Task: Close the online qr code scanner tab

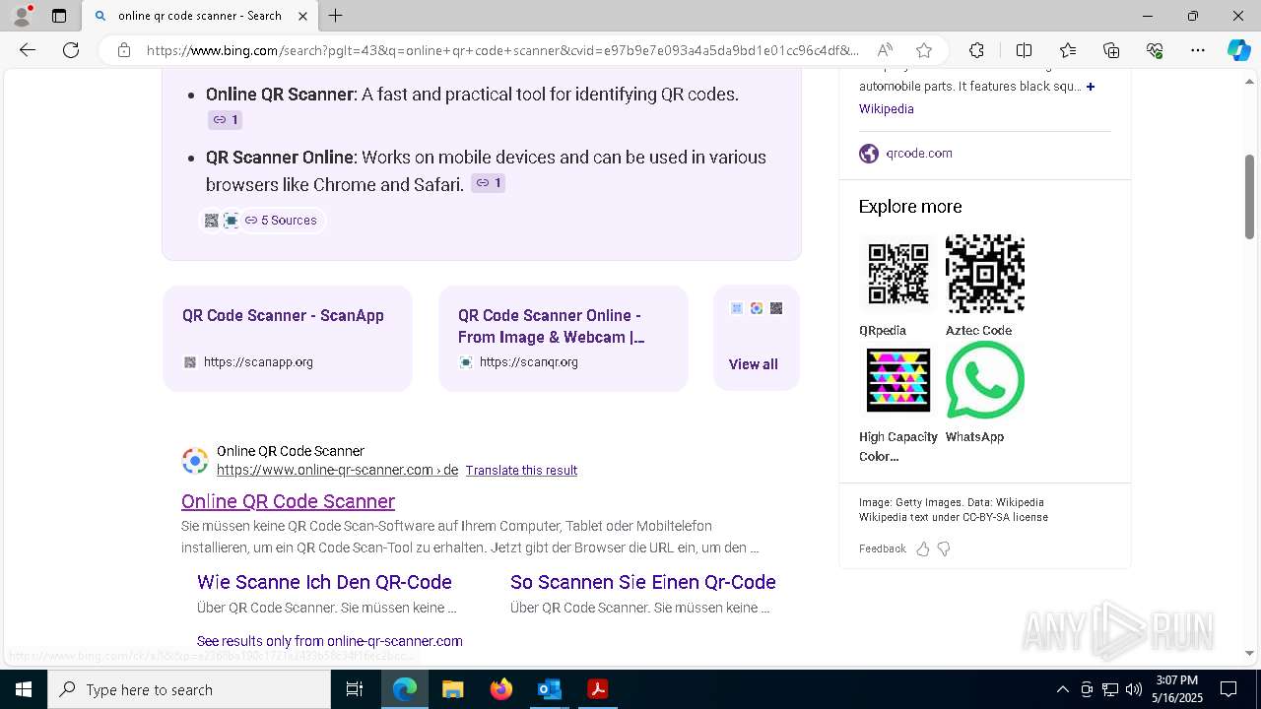Action: tap(302, 16)
